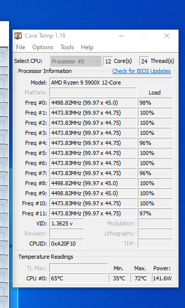The width and height of the screenshot is (185, 308).
Task: Click the Freq #3 frequency value
Action: click(93, 133)
